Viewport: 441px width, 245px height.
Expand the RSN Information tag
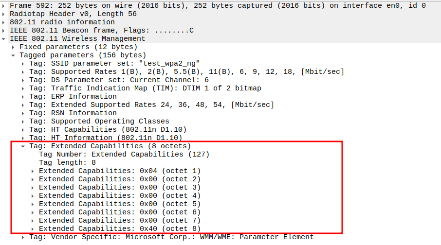tap(23, 113)
